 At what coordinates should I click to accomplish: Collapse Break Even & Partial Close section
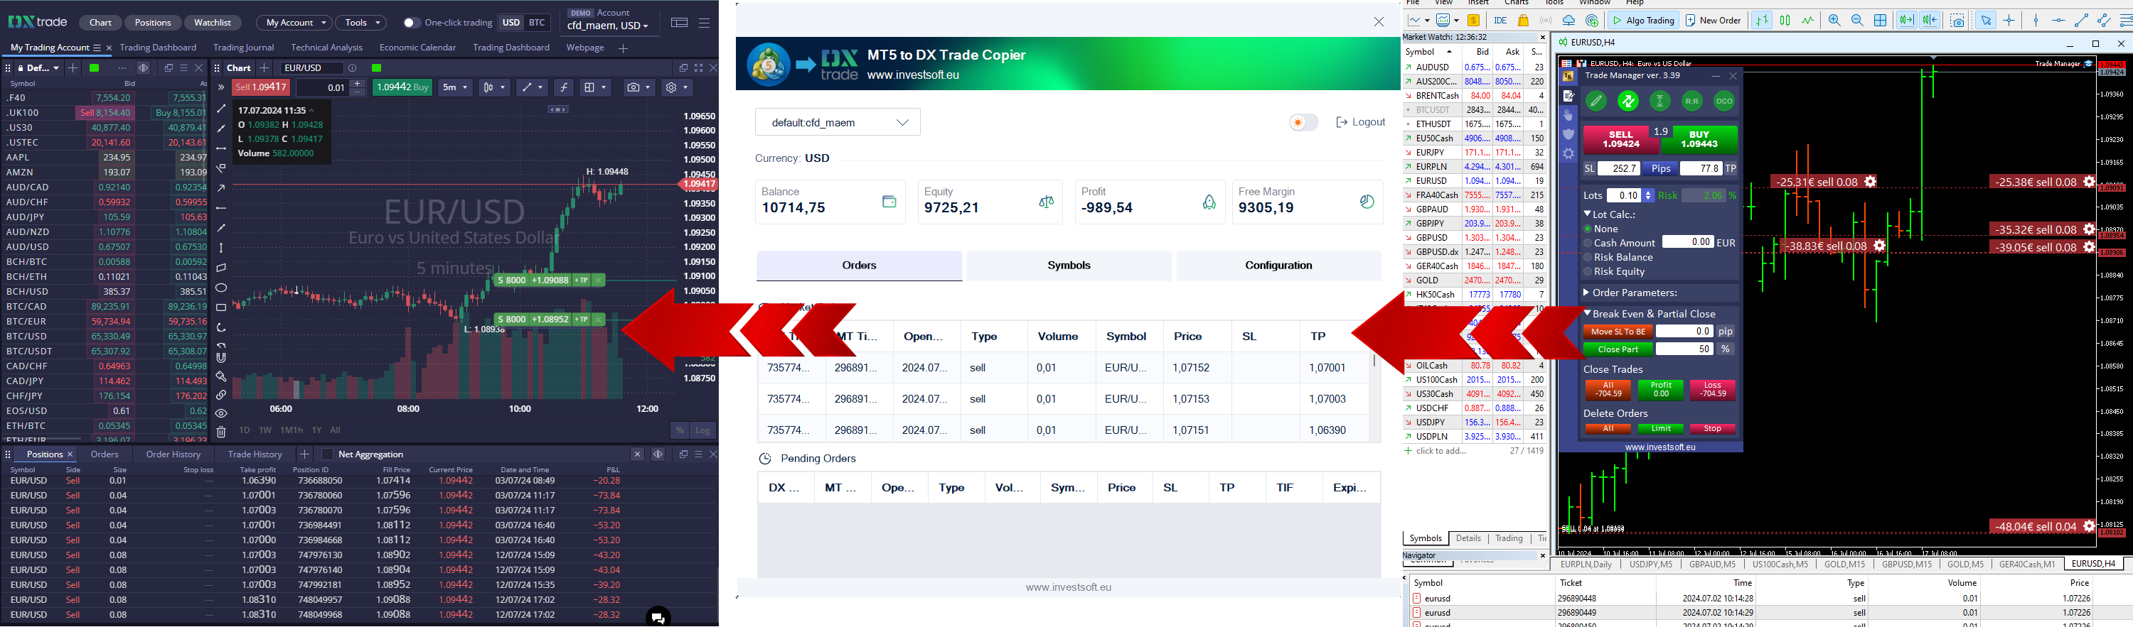click(1588, 314)
